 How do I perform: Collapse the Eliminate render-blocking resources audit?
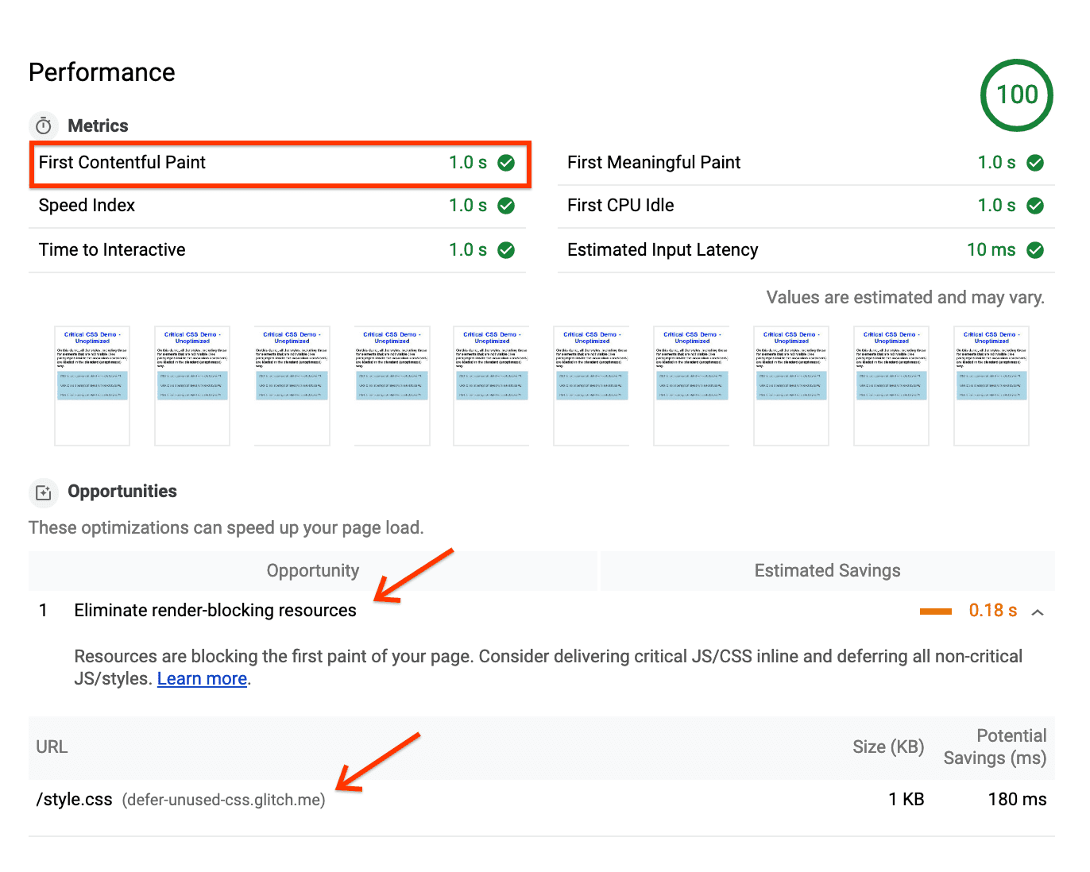tap(1038, 612)
